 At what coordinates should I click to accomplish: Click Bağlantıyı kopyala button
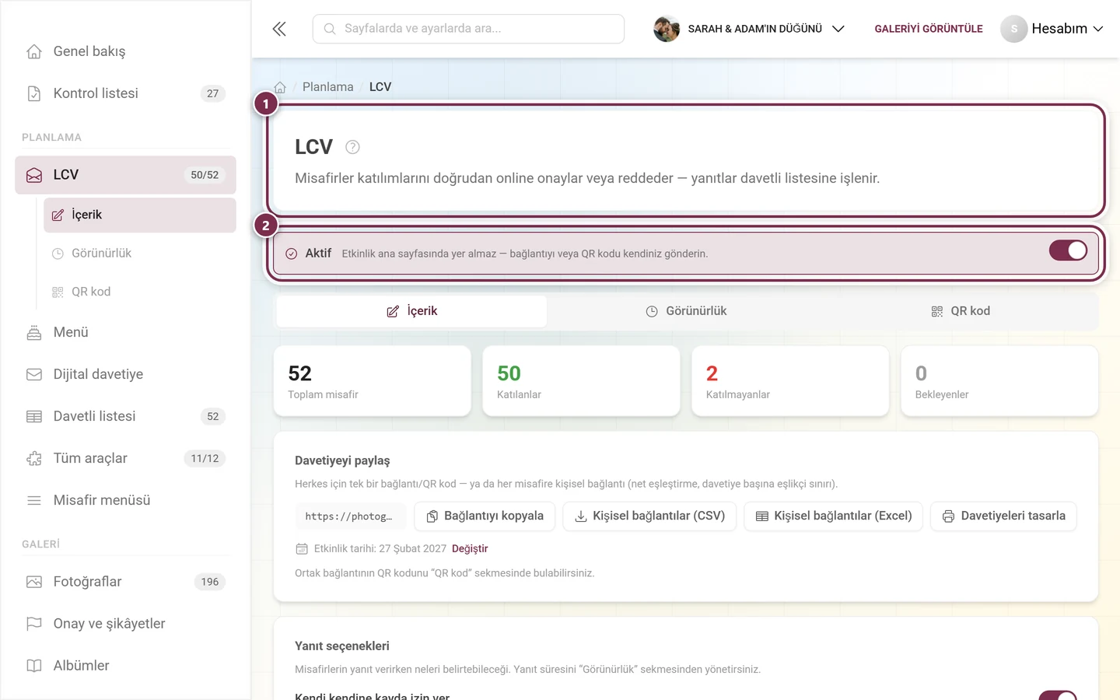pyautogui.click(x=485, y=516)
